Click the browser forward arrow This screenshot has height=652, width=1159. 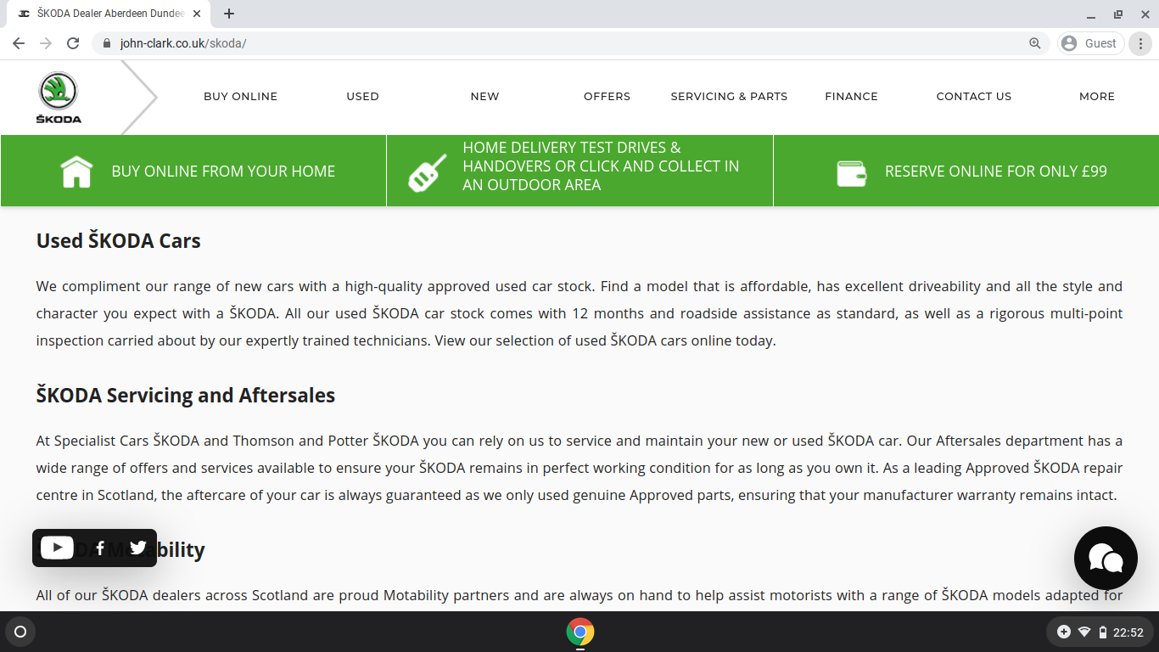(46, 43)
